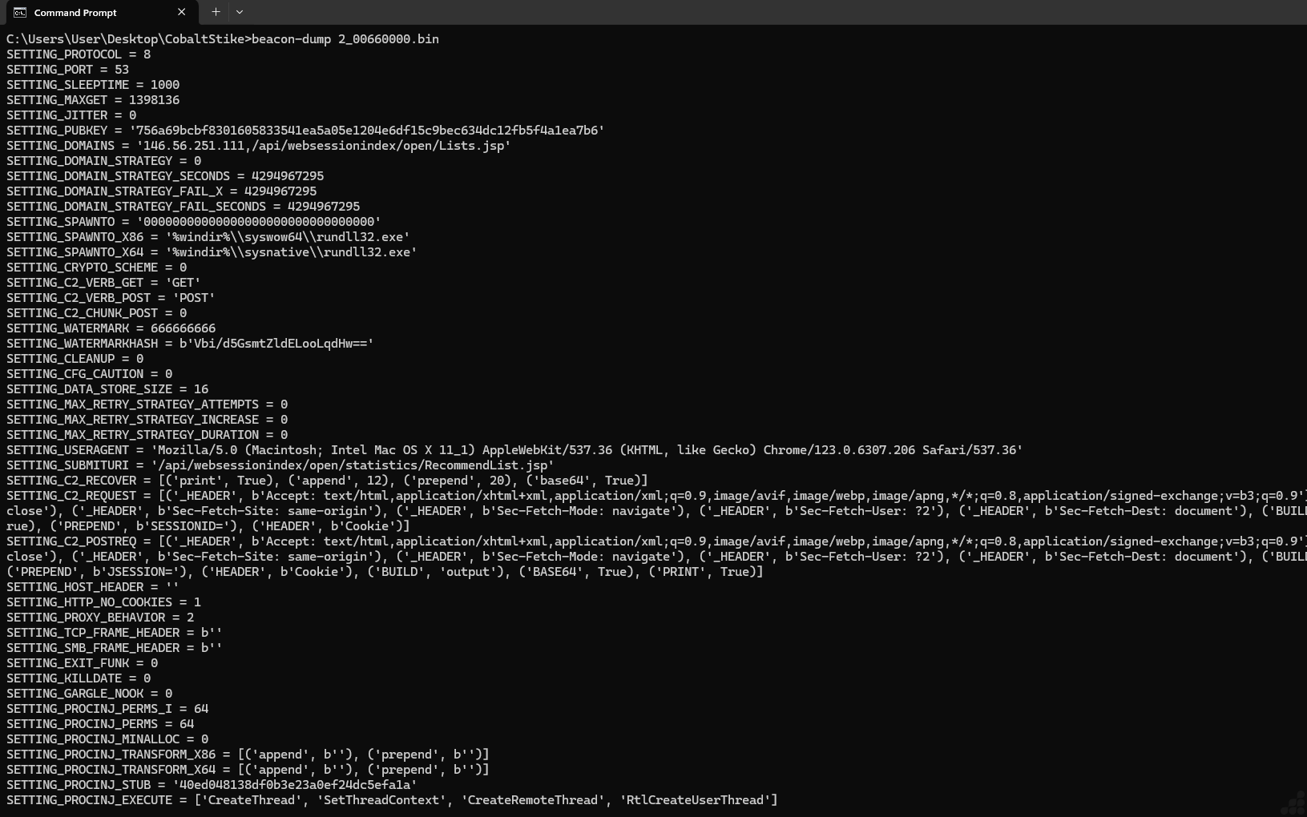Screen dimensions: 1307x817
Task: Click the SETTING_PORT value 53
Action: 122,70
